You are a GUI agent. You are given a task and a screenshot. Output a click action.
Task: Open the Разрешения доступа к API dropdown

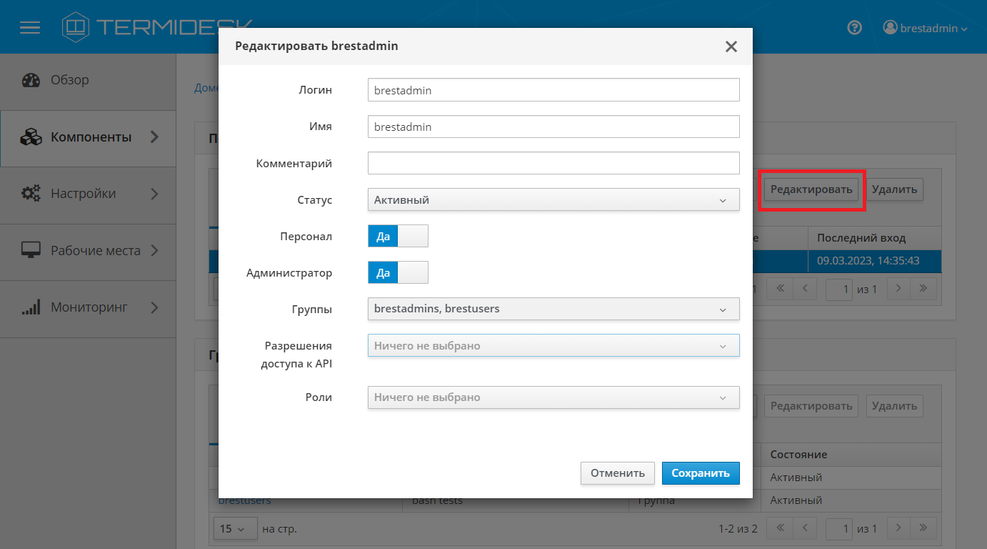553,346
